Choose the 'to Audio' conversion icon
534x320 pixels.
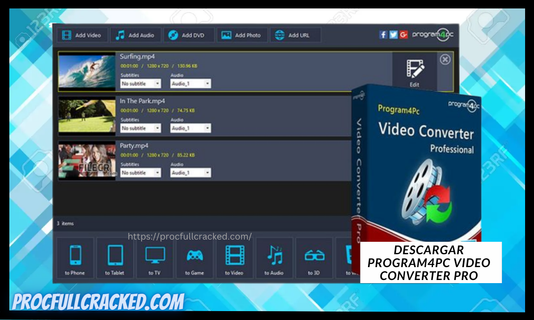tap(274, 258)
